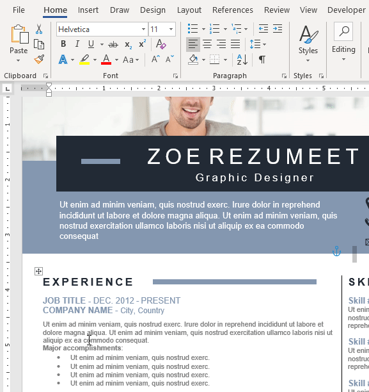369x392 pixels.
Task: Open the Clipboard pane launcher
Action: pyautogui.click(x=45, y=76)
